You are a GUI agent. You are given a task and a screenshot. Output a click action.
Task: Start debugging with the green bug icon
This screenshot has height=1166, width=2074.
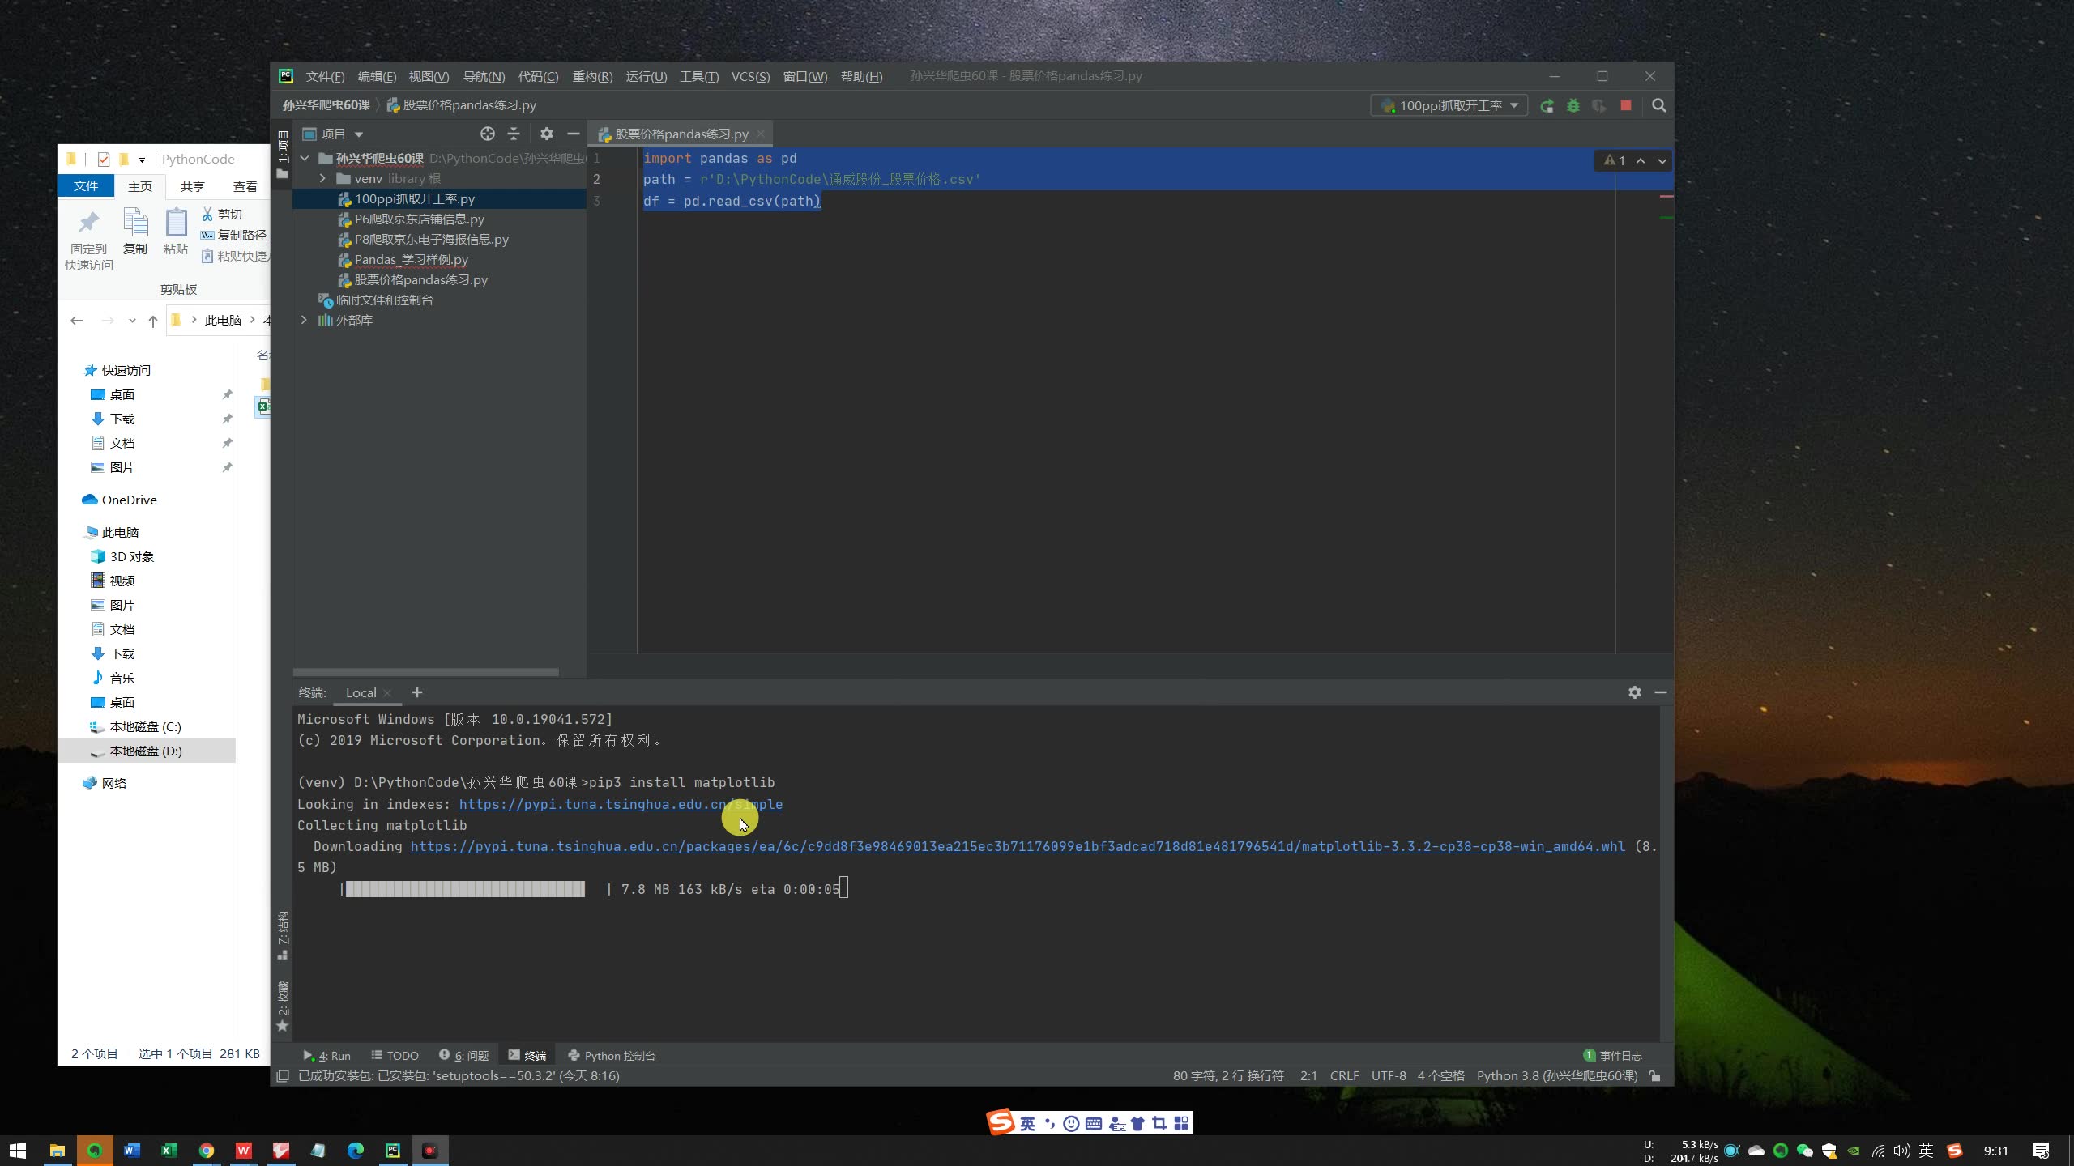pos(1573,106)
